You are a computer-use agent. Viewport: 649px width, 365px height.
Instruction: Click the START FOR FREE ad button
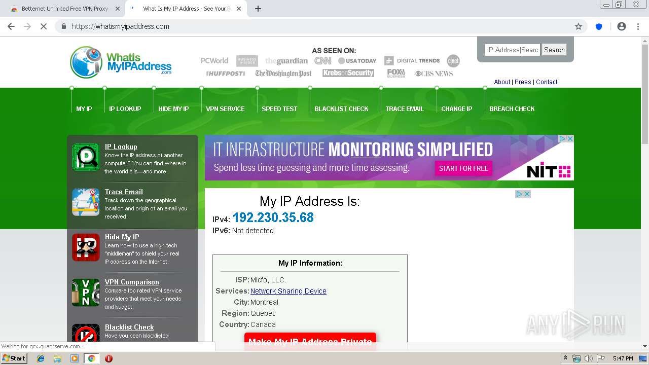(463, 168)
